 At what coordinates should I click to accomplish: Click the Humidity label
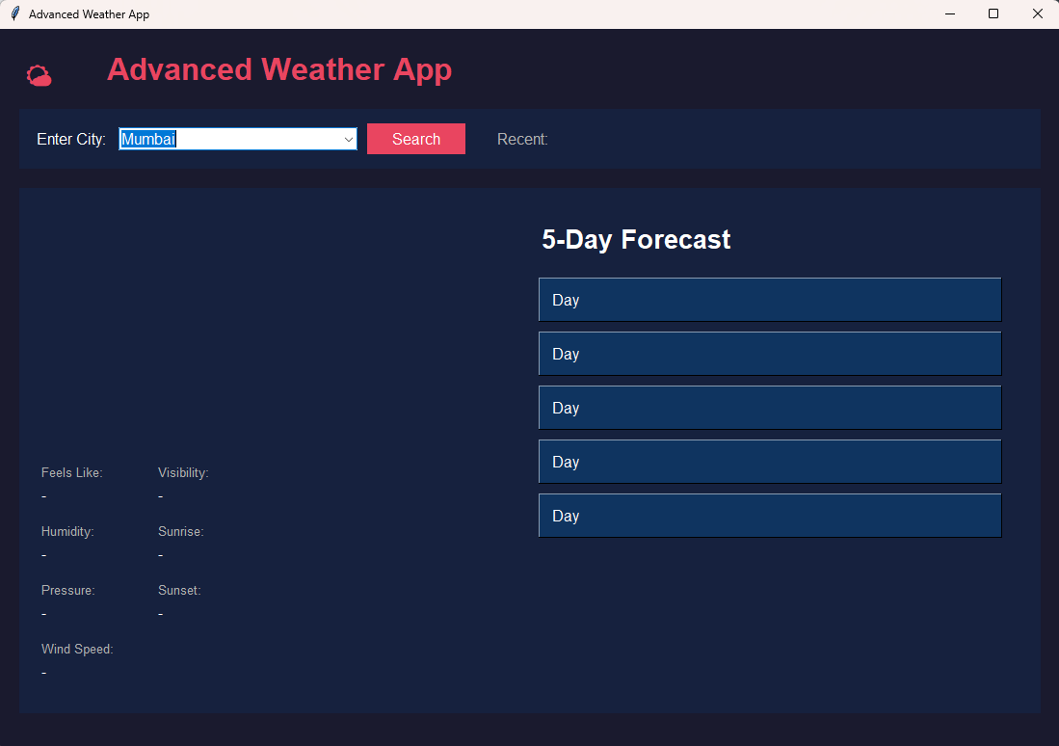[67, 532]
